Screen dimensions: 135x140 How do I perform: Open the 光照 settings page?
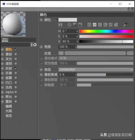click(x=9, y=111)
